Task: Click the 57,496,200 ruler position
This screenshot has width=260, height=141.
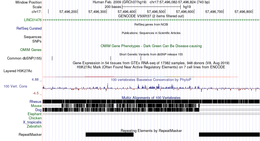Action: (x=68, y=12)
